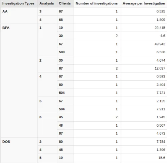Click analyst 3 in the AA group
The width and height of the screenshot is (167, 163).
click(40, 11)
